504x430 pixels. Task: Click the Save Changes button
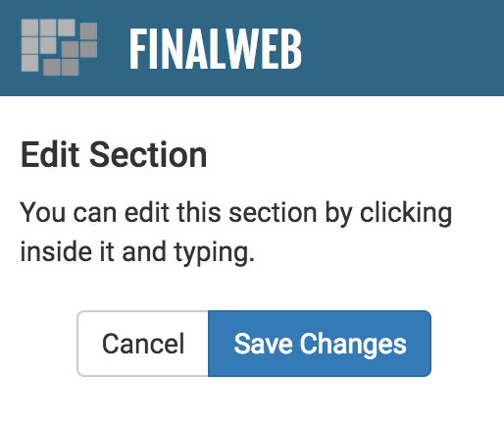(320, 344)
